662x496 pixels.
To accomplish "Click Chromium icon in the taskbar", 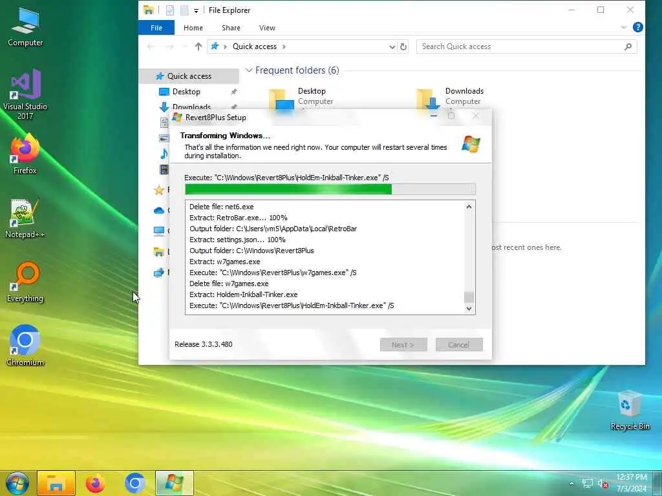I will point(134,483).
